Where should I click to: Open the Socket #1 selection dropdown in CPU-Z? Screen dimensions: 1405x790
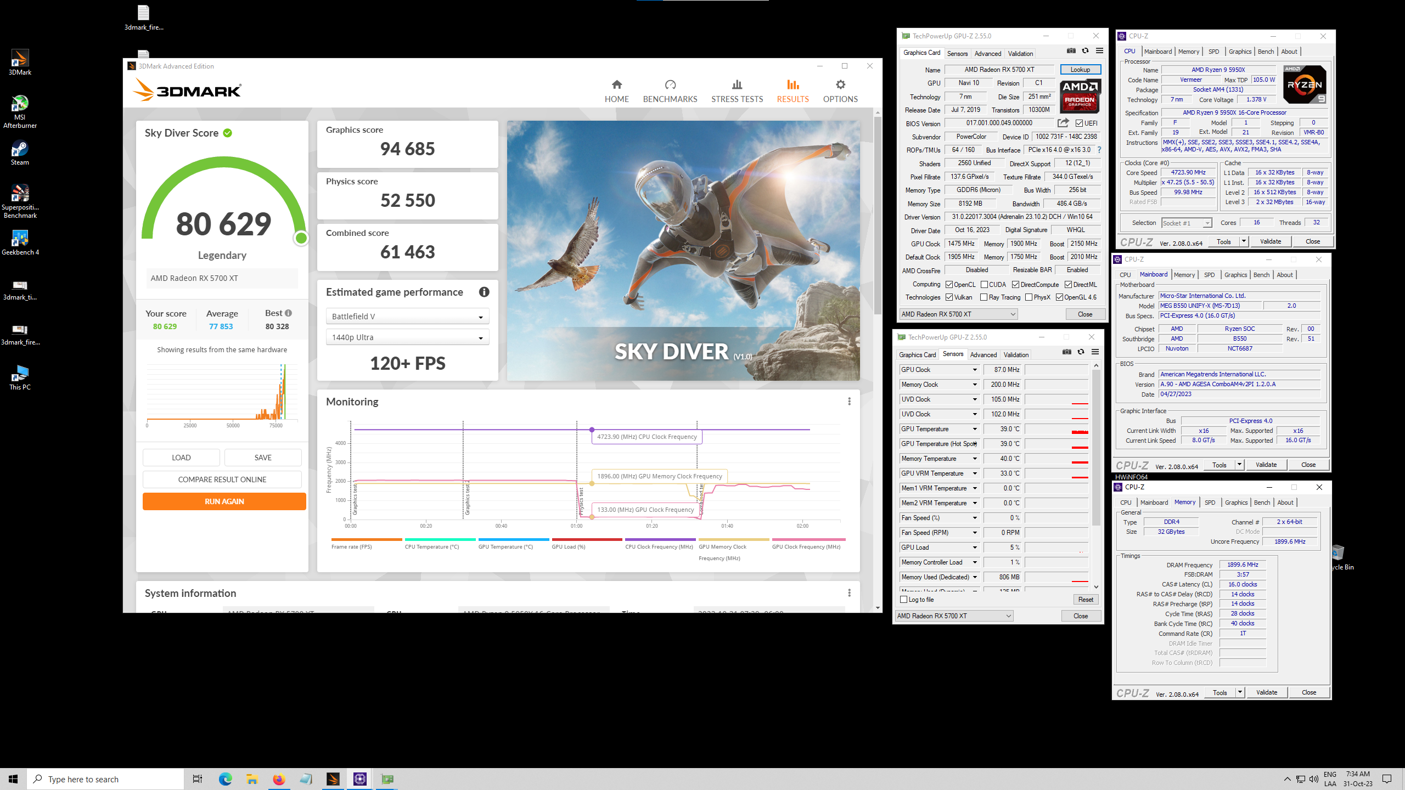point(1187,223)
